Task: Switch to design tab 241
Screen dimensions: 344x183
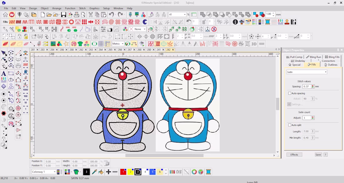Action: tap(159, 50)
